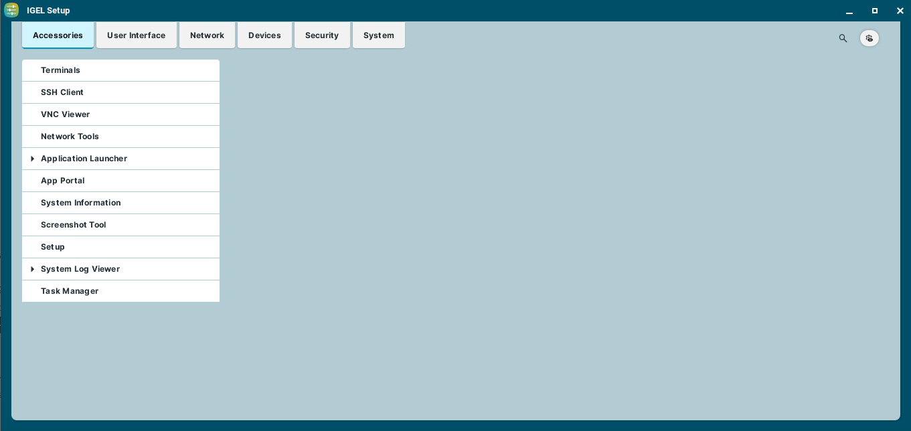
Task: Open the Network tab
Action: pos(207,35)
